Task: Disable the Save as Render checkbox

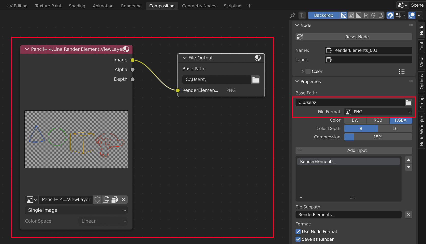Action: [298, 239]
